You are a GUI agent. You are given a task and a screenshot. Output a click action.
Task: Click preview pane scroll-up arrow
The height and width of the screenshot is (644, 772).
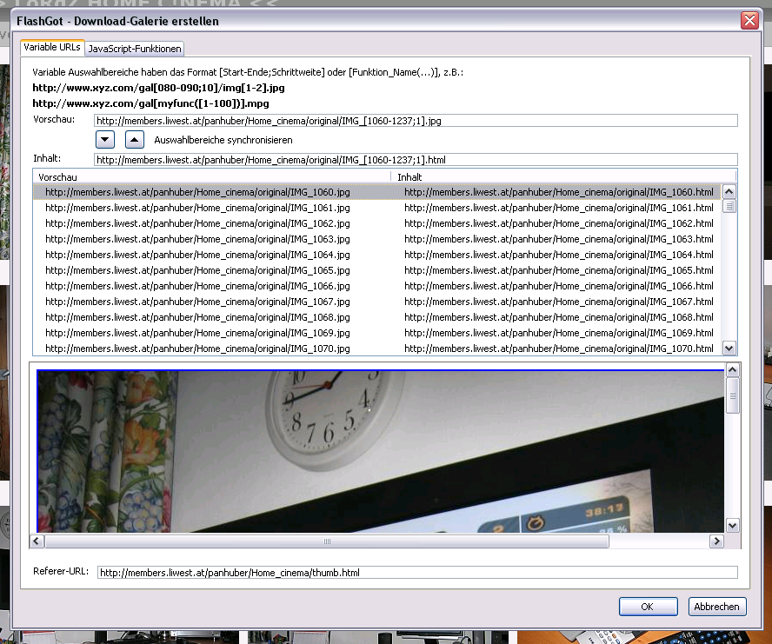[733, 369]
